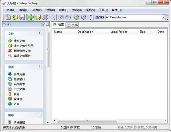Click the gear with pencil build settings icon
Screen dimensions: 171x132
[x=76, y=17]
